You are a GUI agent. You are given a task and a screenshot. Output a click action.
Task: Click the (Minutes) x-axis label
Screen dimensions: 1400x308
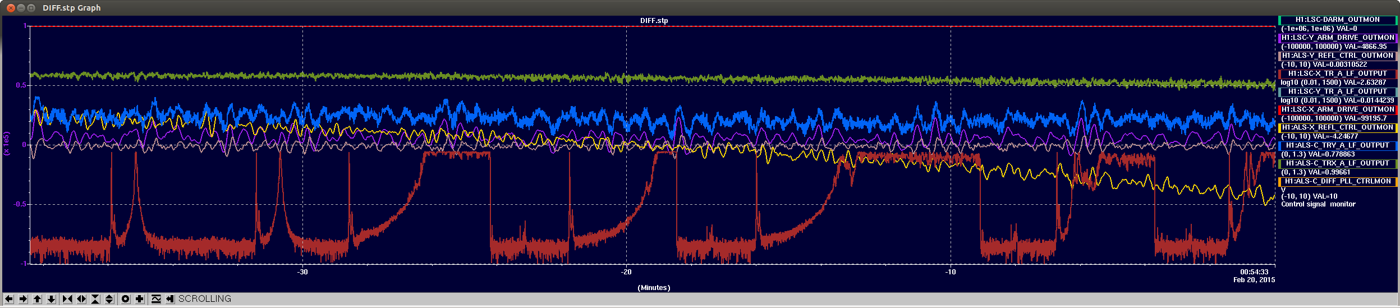(x=654, y=288)
